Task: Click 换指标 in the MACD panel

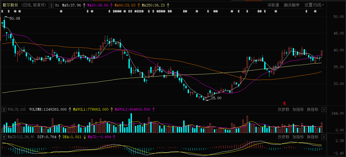Action: (x=312, y=137)
